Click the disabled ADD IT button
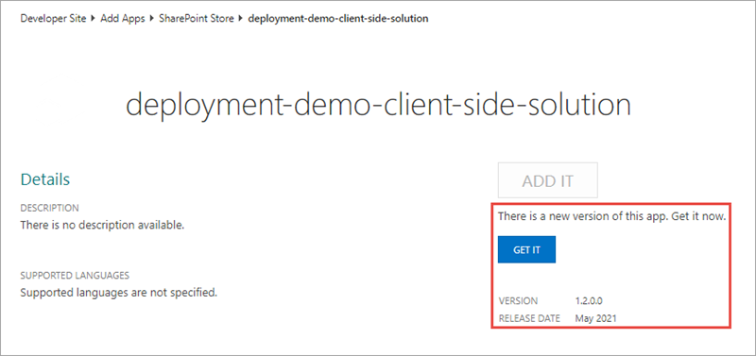756x356 pixels. (548, 180)
